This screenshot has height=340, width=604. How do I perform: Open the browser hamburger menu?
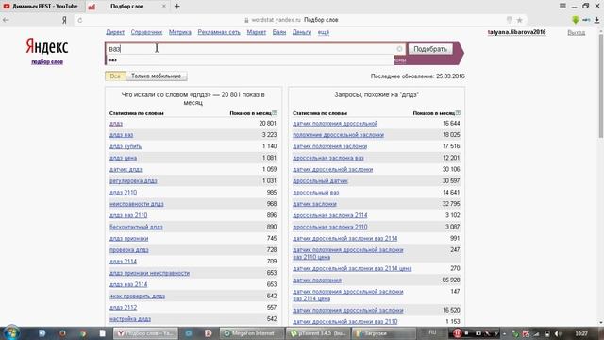[562, 6]
